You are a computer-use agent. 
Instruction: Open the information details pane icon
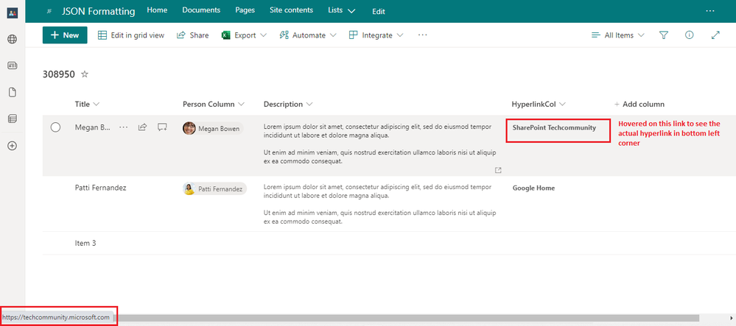coord(689,35)
